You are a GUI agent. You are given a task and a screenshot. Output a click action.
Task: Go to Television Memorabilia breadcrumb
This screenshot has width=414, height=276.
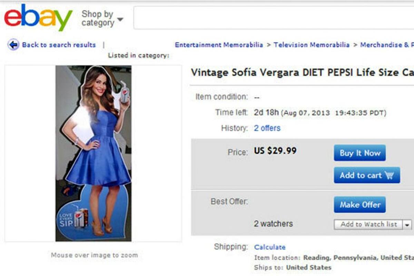pos(311,45)
